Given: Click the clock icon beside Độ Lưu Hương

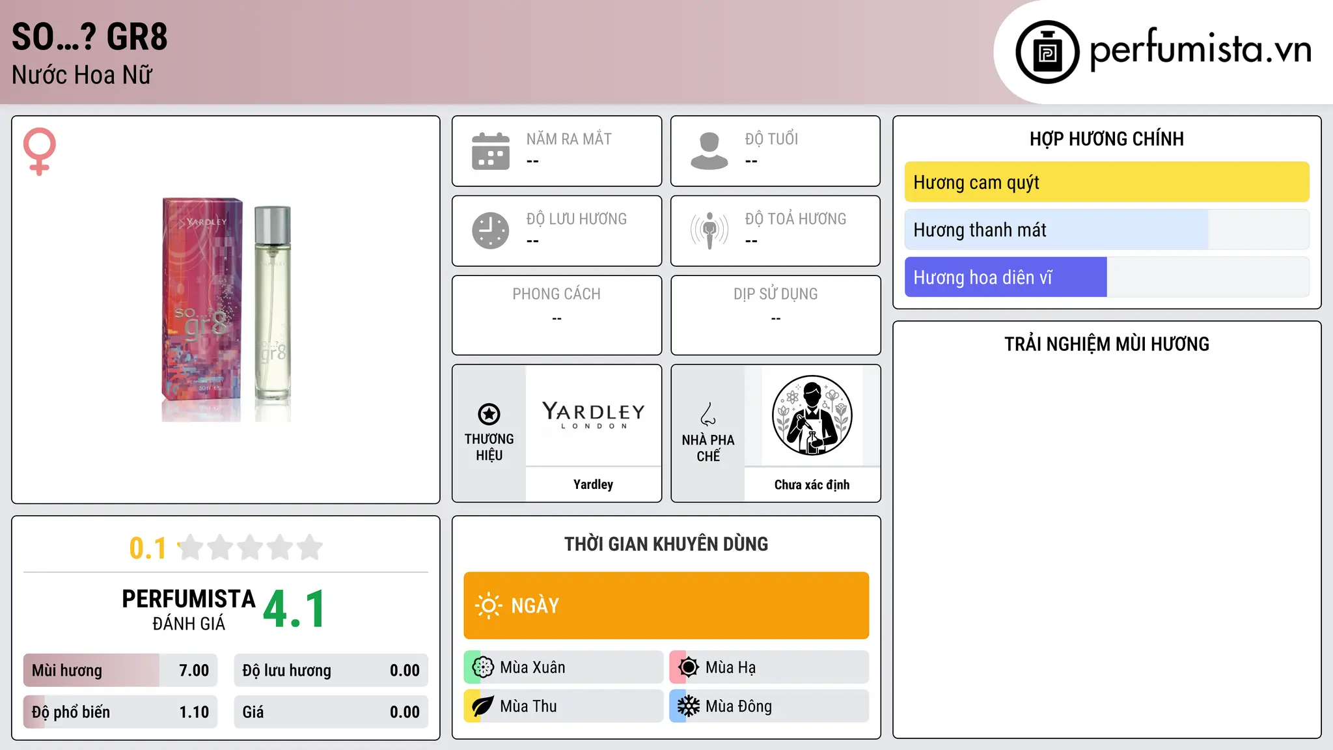Looking at the screenshot, I should coord(491,230).
